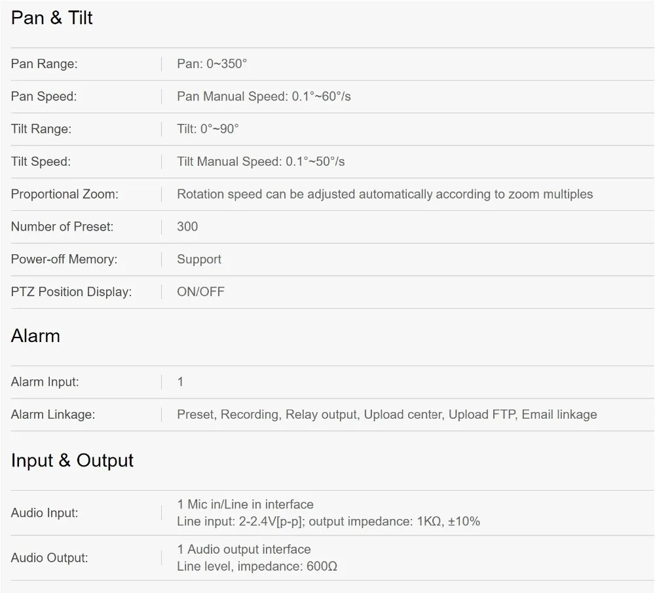The image size is (655, 593).
Task: Click the Pan Speed label
Action: (x=44, y=96)
